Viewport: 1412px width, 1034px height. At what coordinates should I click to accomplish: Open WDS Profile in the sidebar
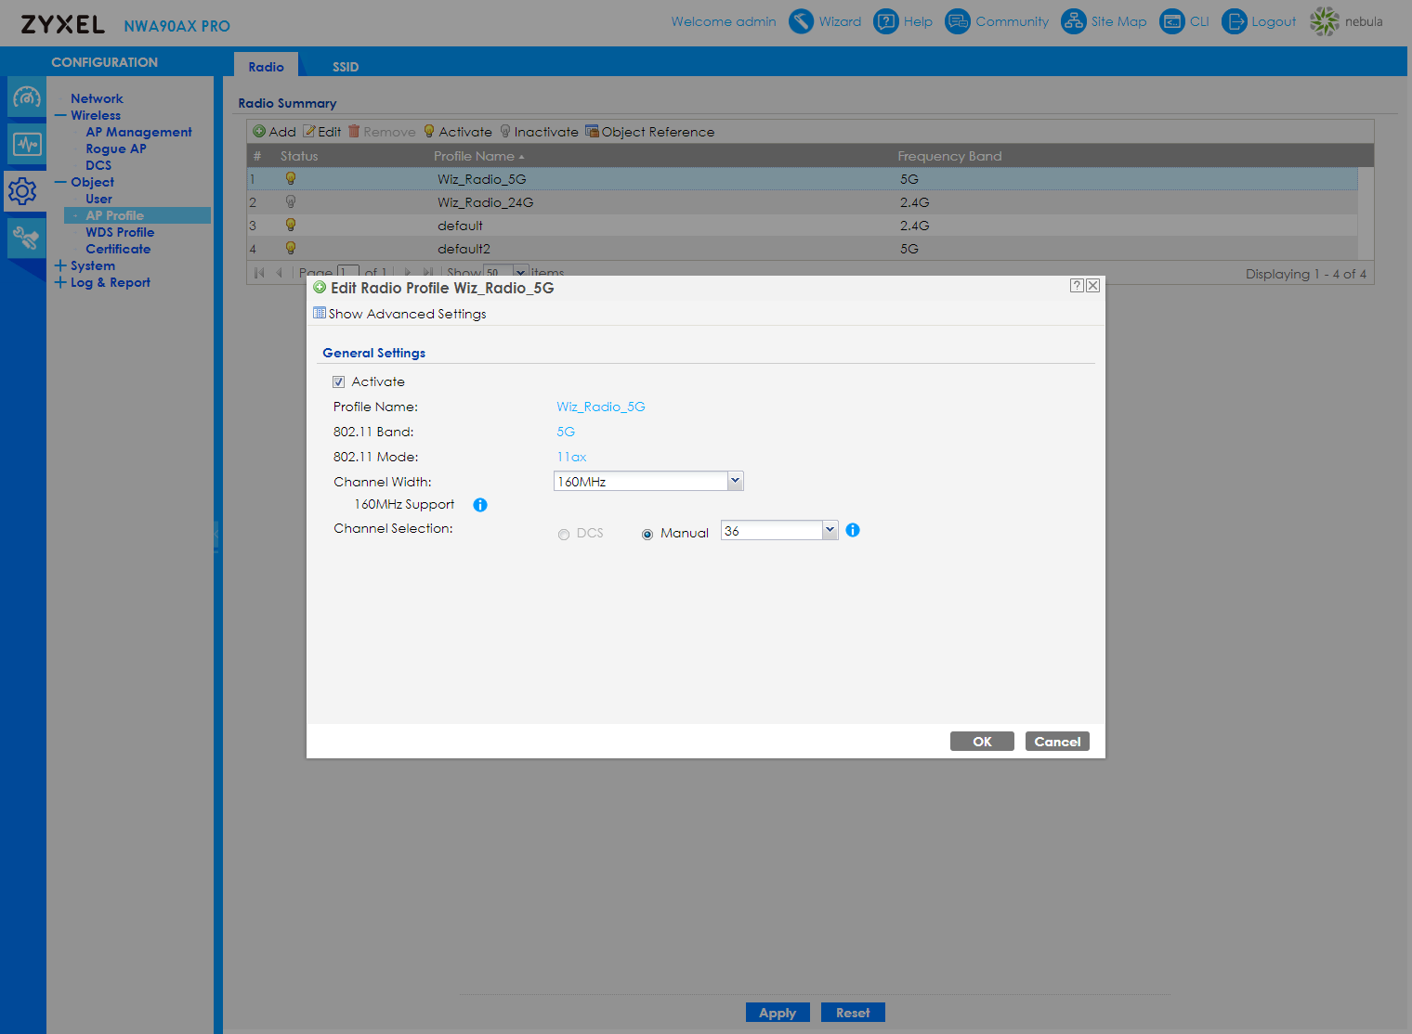120,232
